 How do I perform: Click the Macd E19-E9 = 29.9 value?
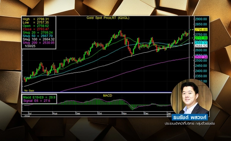pos(39,97)
